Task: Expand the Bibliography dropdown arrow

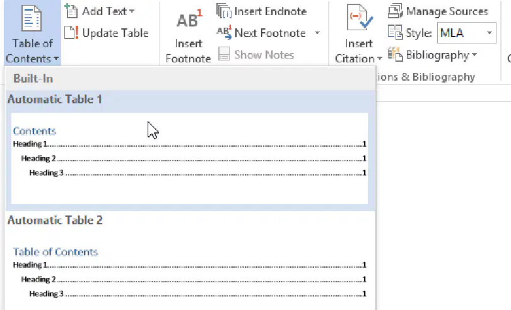Action: pos(474,54)
